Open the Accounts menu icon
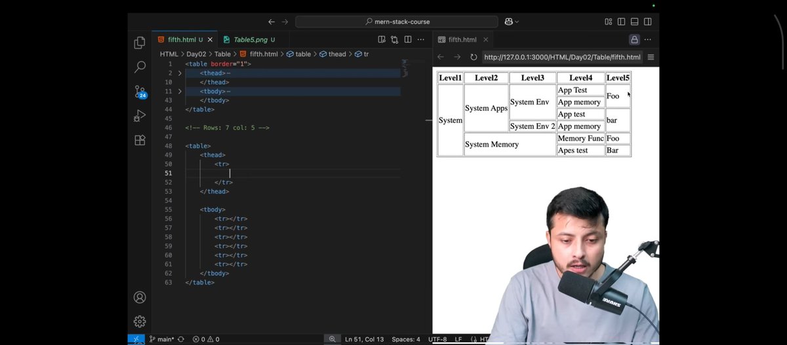This screenshot has width=787, height=345. (140, 297)
